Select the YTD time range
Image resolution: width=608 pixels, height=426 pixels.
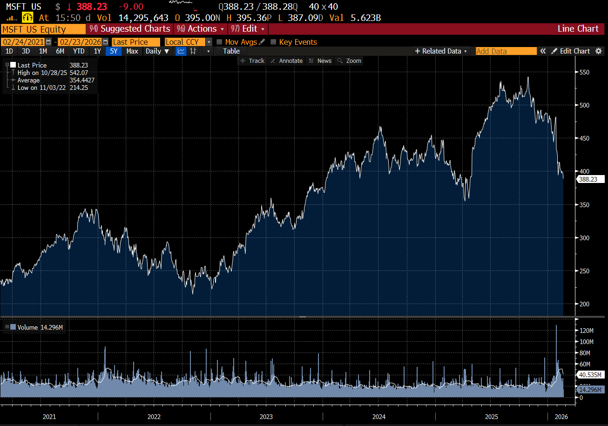pyautogui.click(x=79, y=51)
